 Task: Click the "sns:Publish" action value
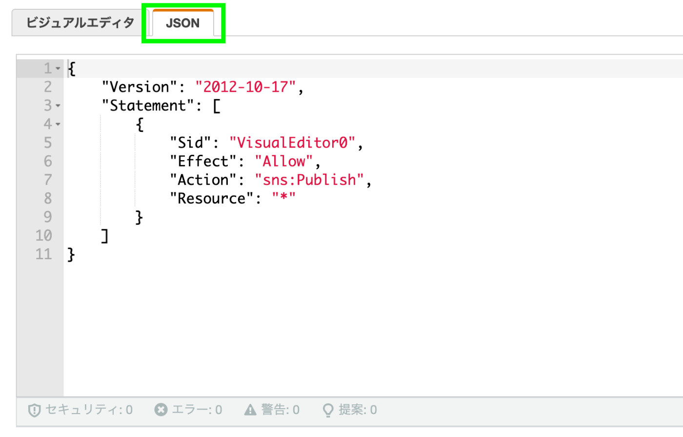[x=309, y=180]
